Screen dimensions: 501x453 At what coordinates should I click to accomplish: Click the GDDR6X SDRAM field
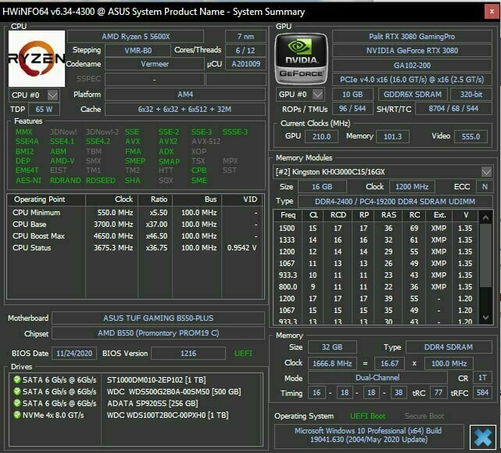click(413, 95)
